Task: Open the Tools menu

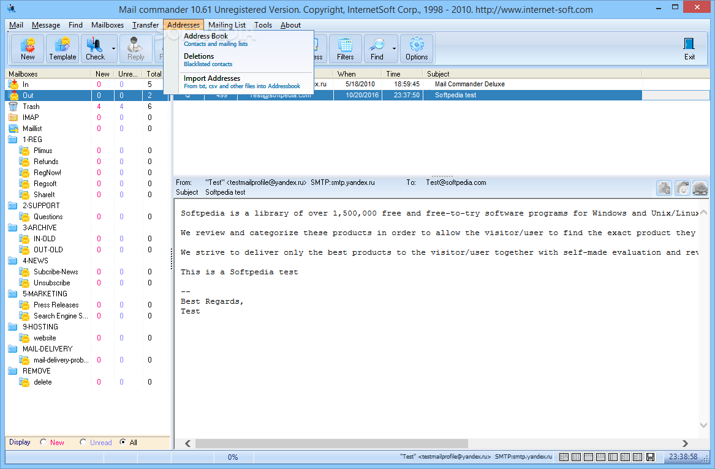Action: [x=263, y=25]
